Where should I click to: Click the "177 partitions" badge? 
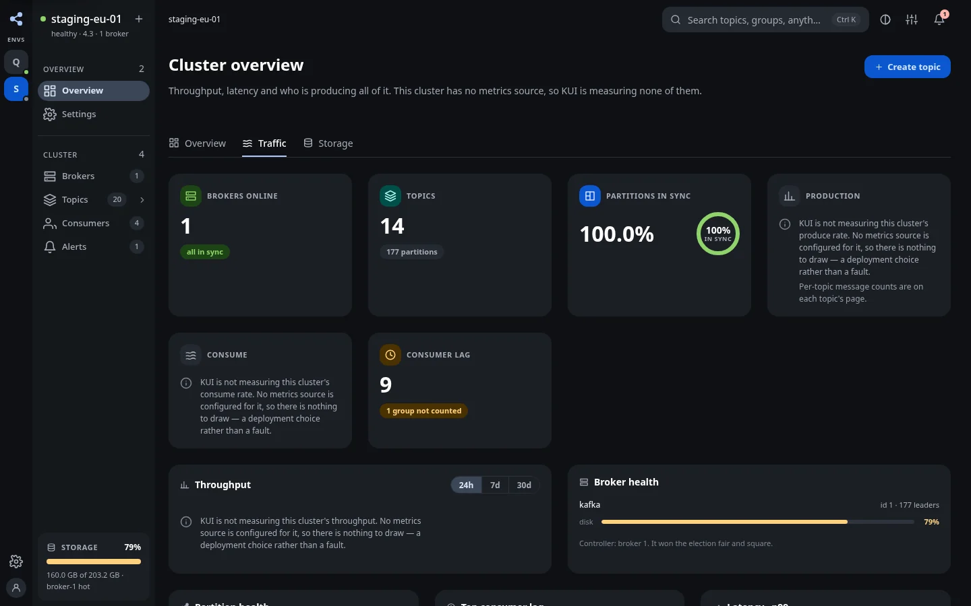(x=412, y=252)
